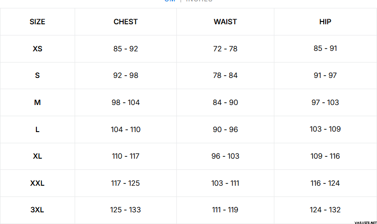Select the 3XL size row label
The height and width of the screenshot is (224, 377).
[37, 210]
